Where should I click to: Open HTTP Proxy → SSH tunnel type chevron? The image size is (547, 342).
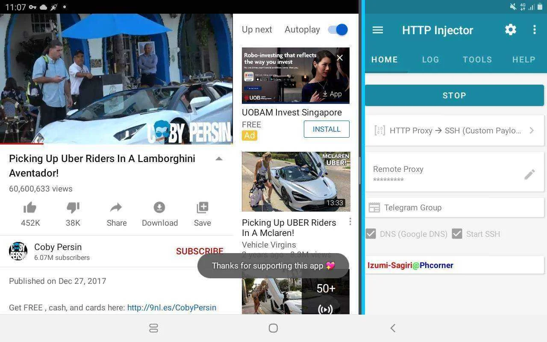click(532, 130)
